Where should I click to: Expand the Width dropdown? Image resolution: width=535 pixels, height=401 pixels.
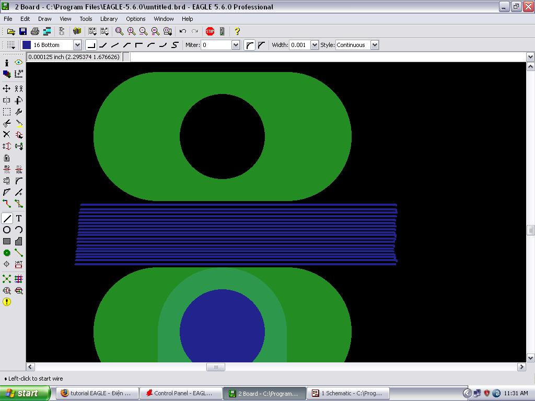315,45
